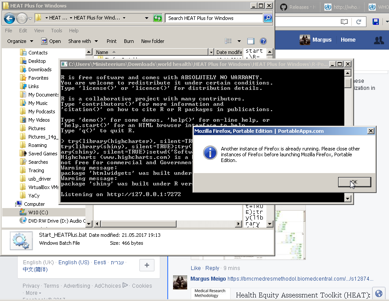Click the Home link in Facebook bar
This screenshot has width=389, height=301.
pos(348,40)
